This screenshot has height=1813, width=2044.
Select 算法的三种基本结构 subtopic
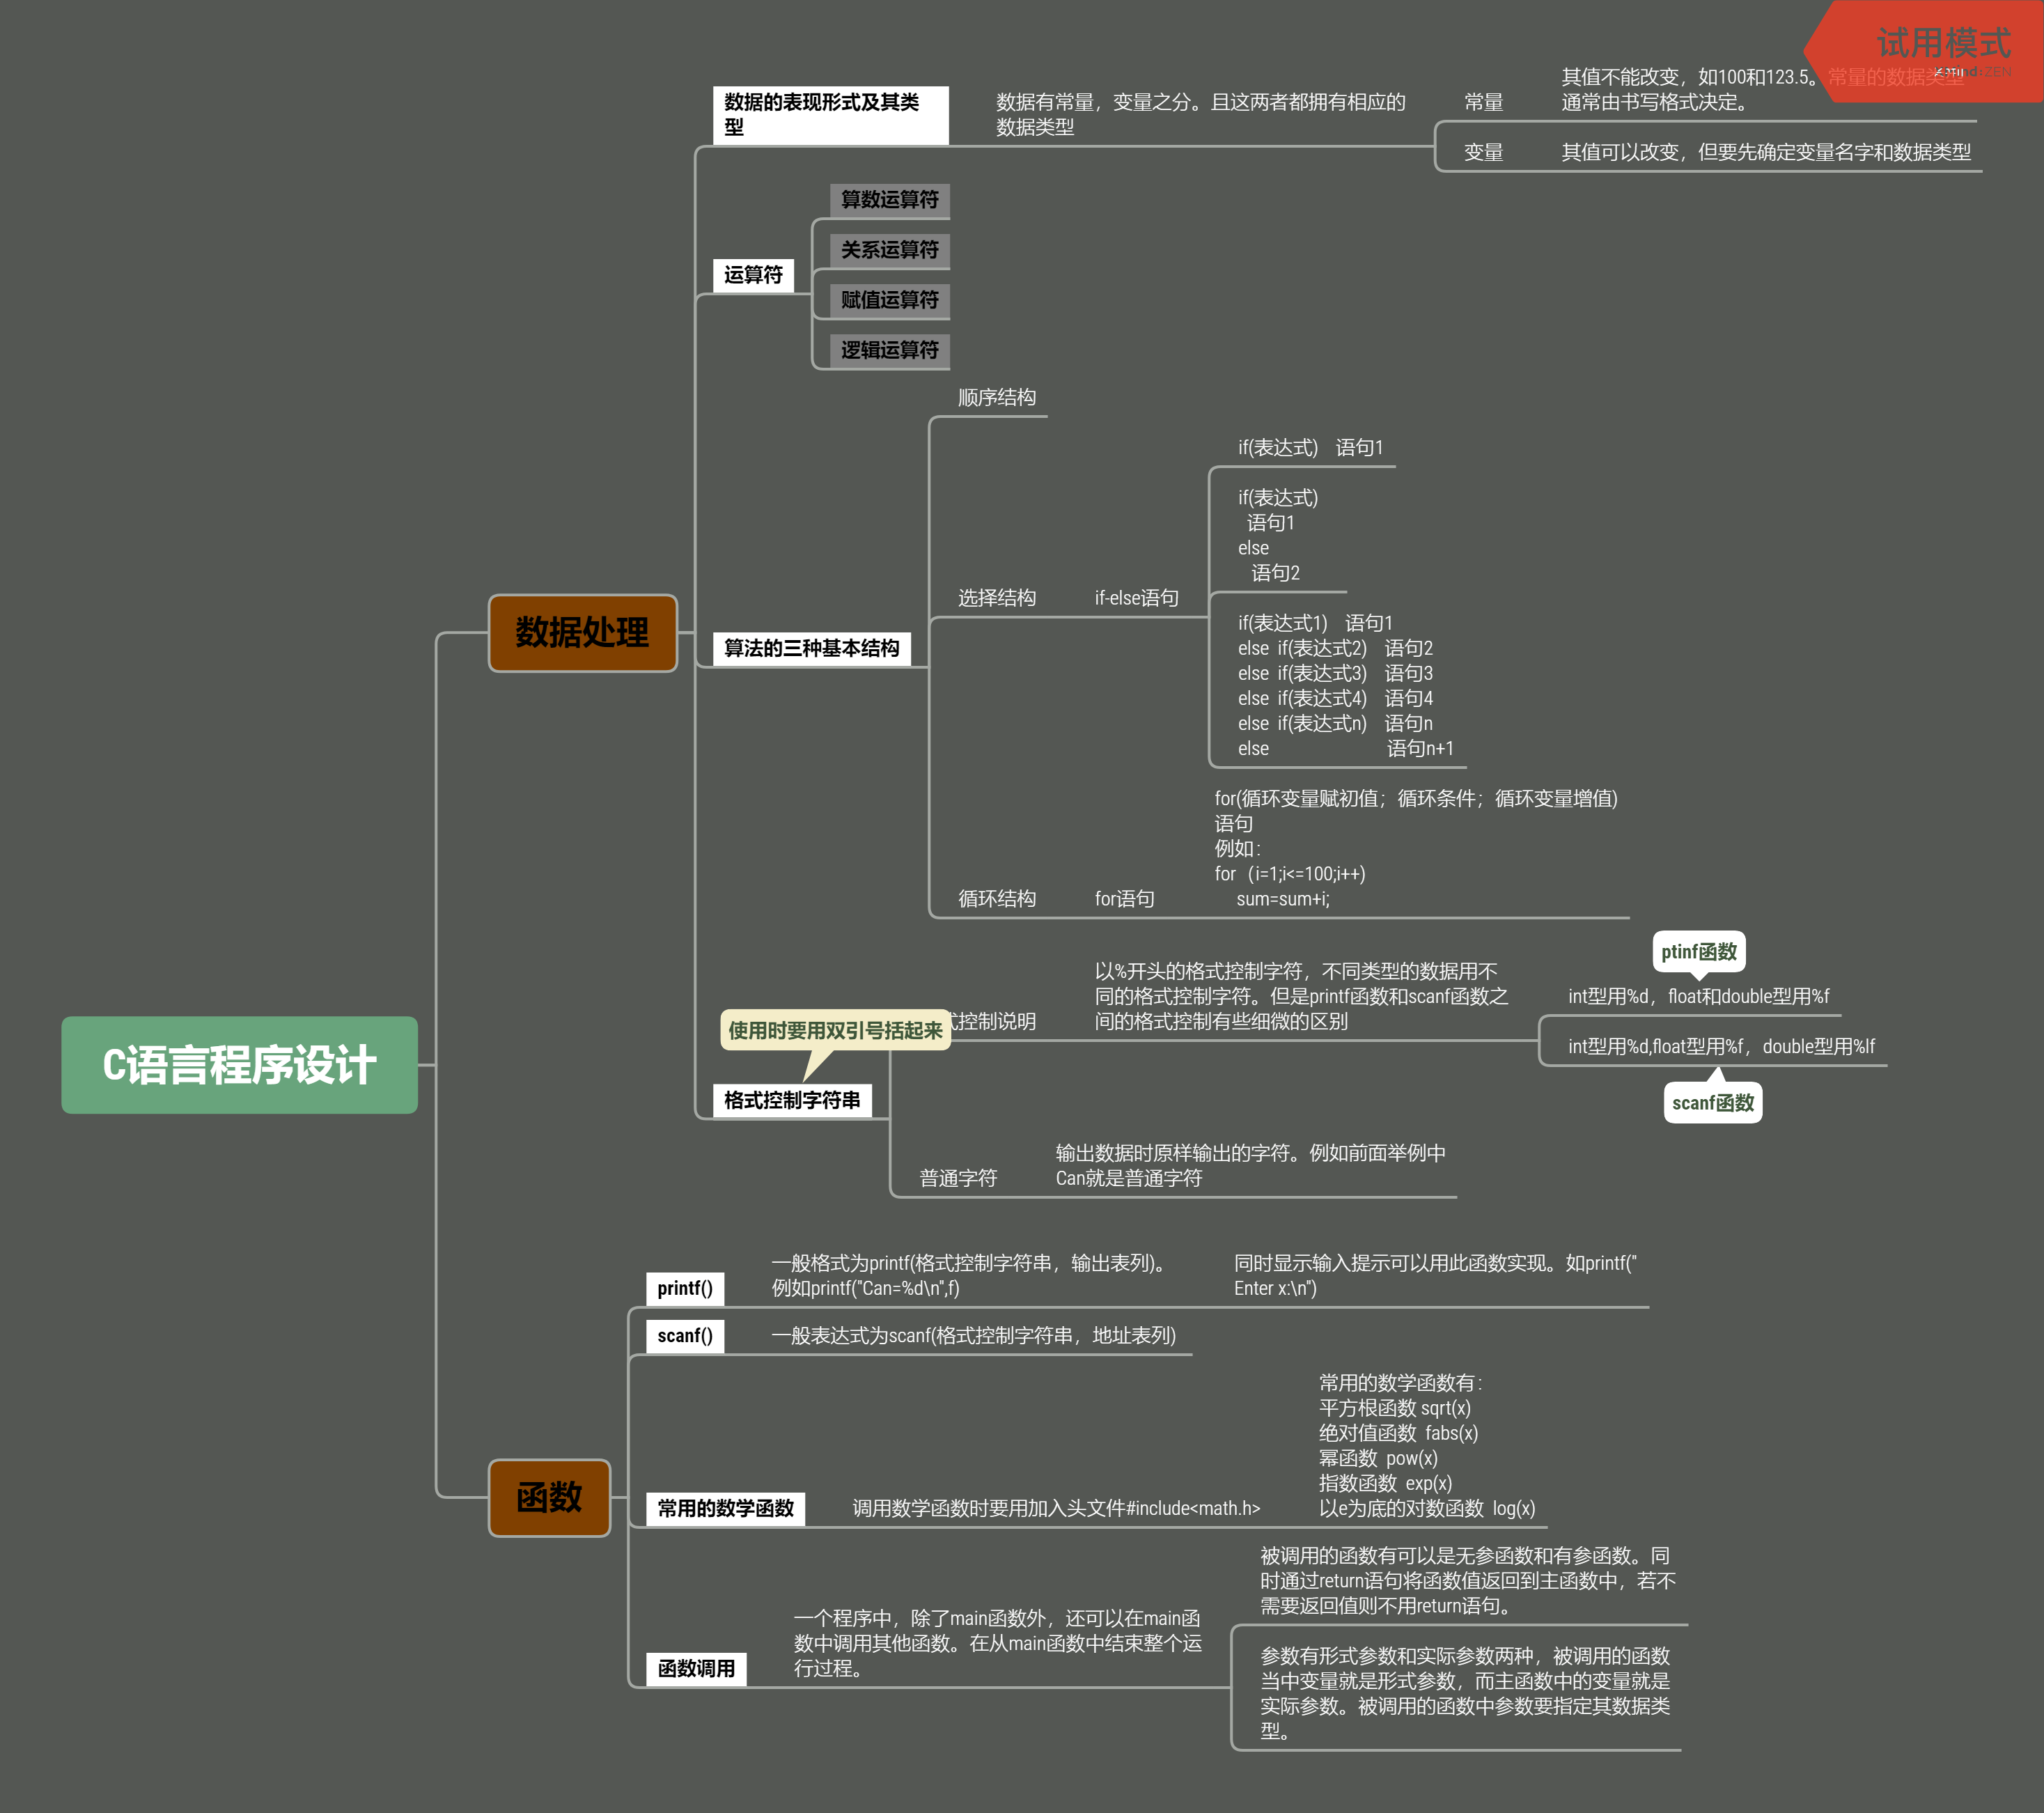click(811, 648)
